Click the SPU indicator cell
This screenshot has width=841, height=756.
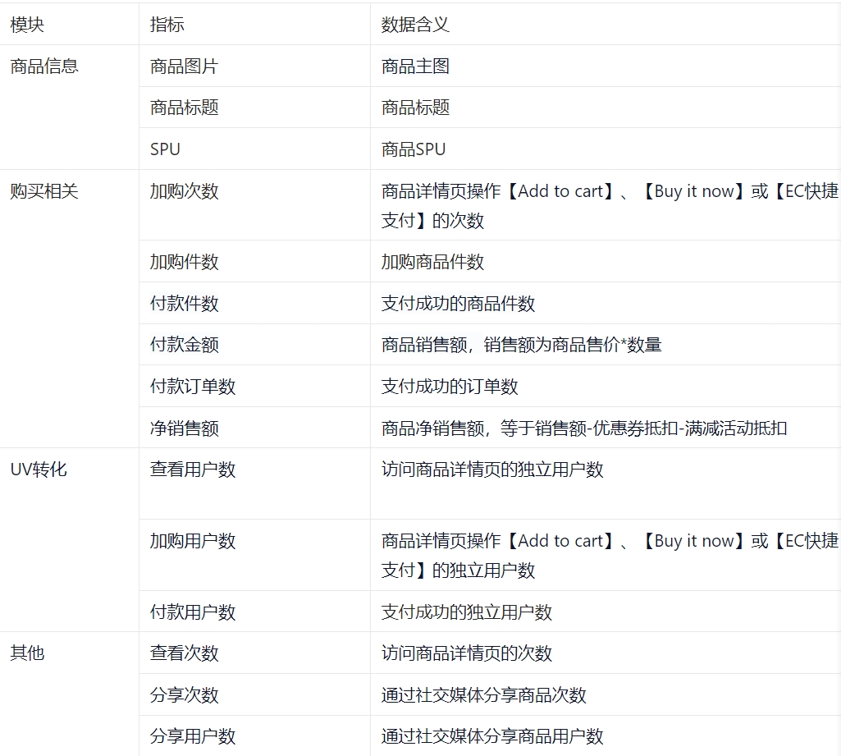pos(165,149)
